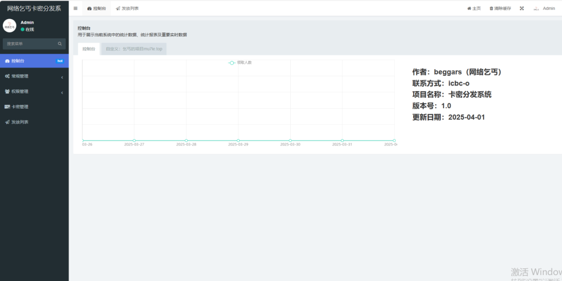Click the 2025-03-29 data point on chart
The height and width of the screenshot is (281, 562).
tap(238, 140)
